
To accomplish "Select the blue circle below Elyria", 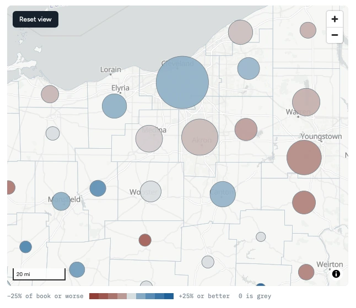I will pos(114,106).
